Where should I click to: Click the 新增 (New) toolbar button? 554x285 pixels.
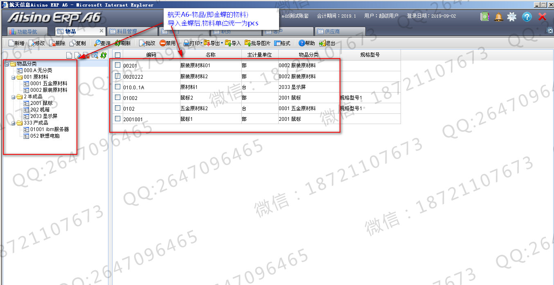point(16,43)
